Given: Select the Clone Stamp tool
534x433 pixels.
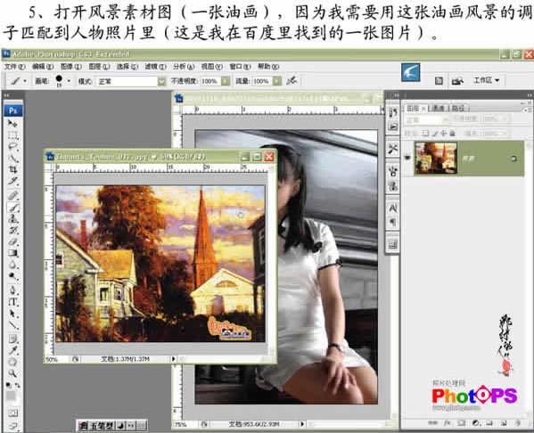Looking at the screenshot, I should 12,218.
